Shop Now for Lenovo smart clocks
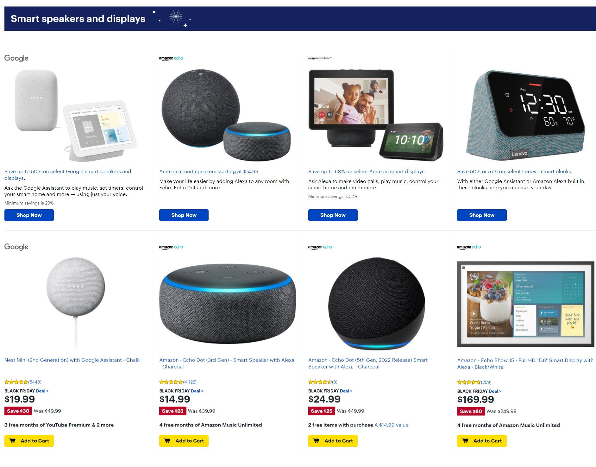Viewport: 596px width, 467px height. [482, 215]
